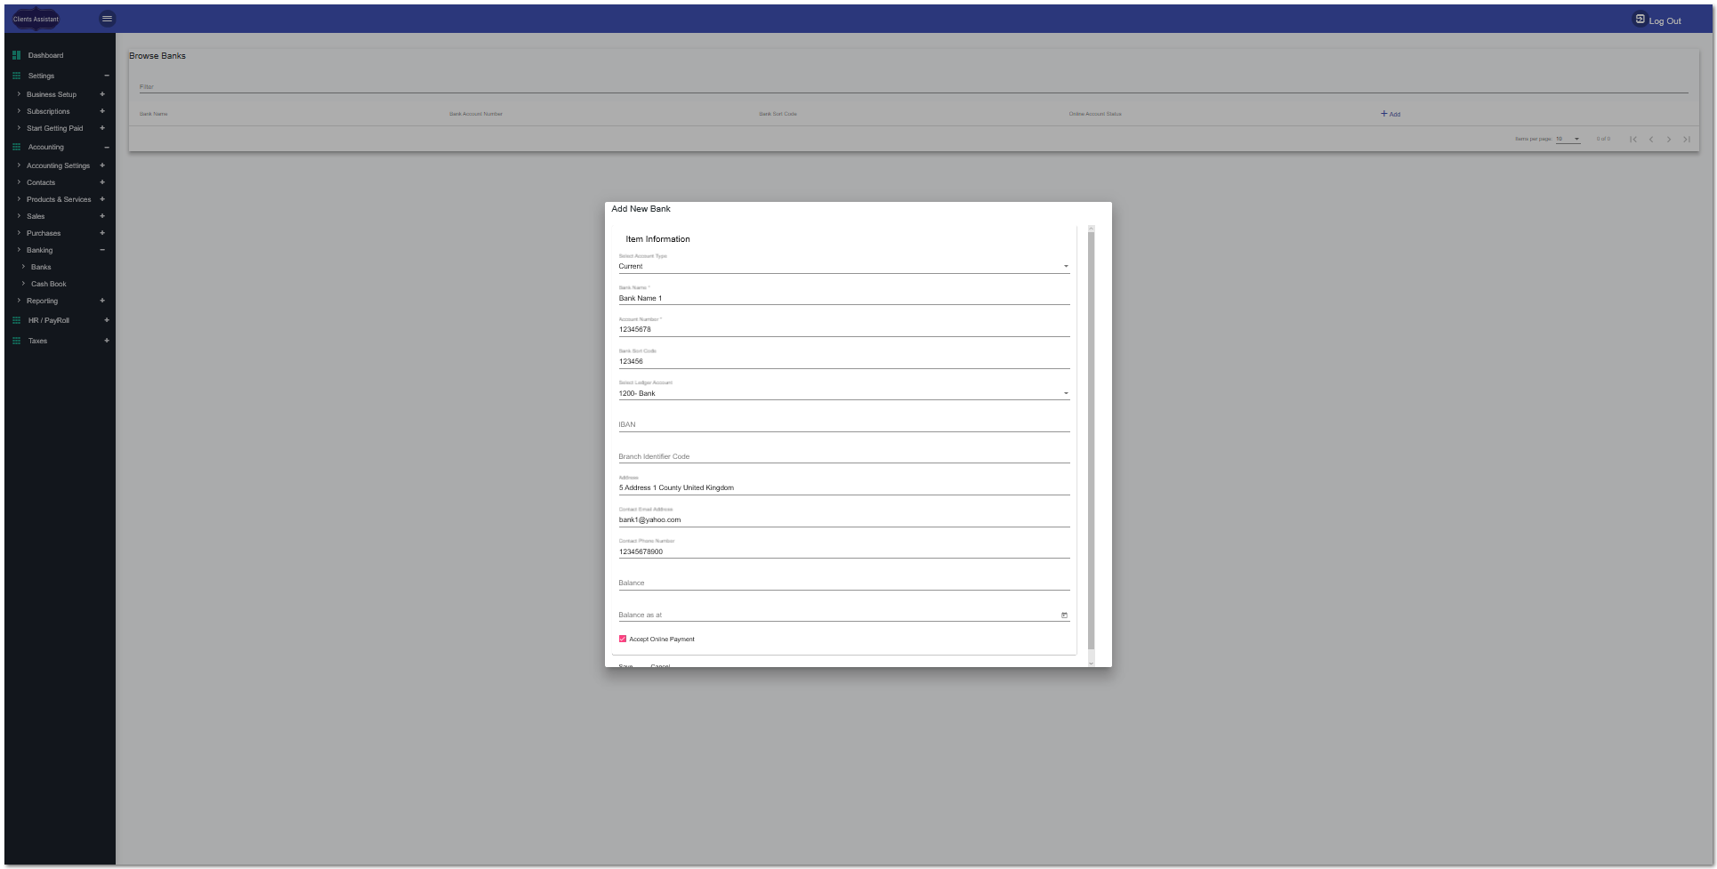Open the hamburger menu next to Clients Assistant
This screenshot has height=869, width=1717.
tap(107, 19)
